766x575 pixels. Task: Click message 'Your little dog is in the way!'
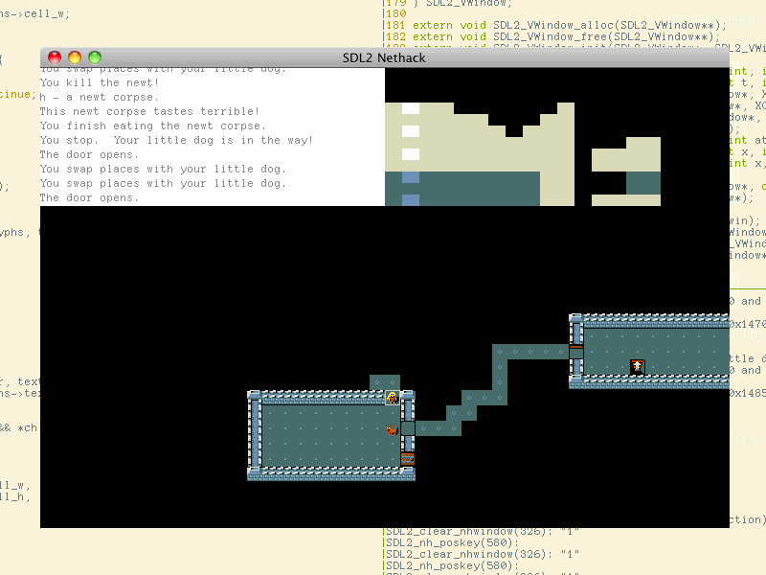coord(214,140)
